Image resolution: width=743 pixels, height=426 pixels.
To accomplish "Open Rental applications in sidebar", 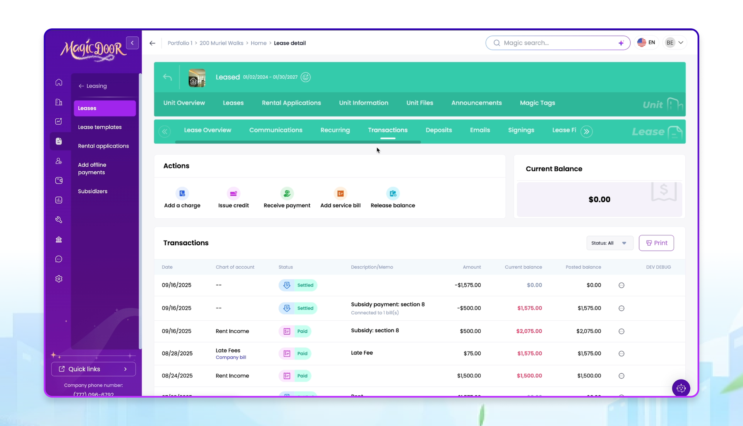I will tap(103, 146).
